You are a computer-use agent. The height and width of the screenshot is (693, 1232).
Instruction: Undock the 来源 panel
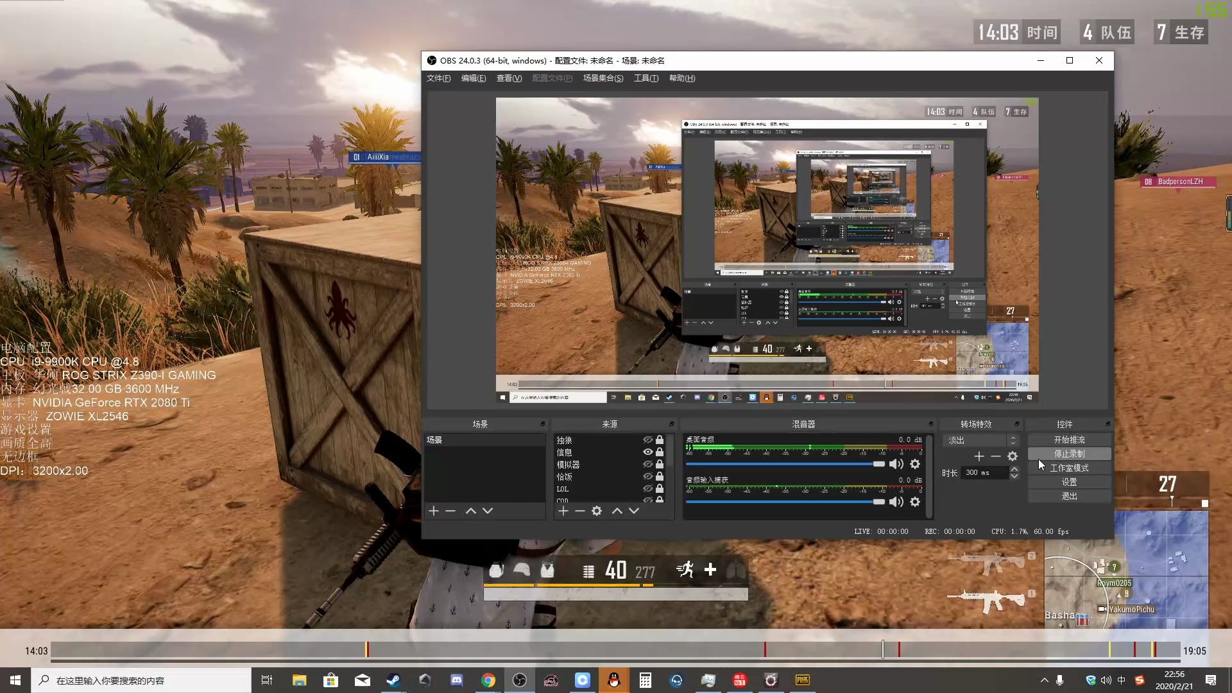click(672, 424)
